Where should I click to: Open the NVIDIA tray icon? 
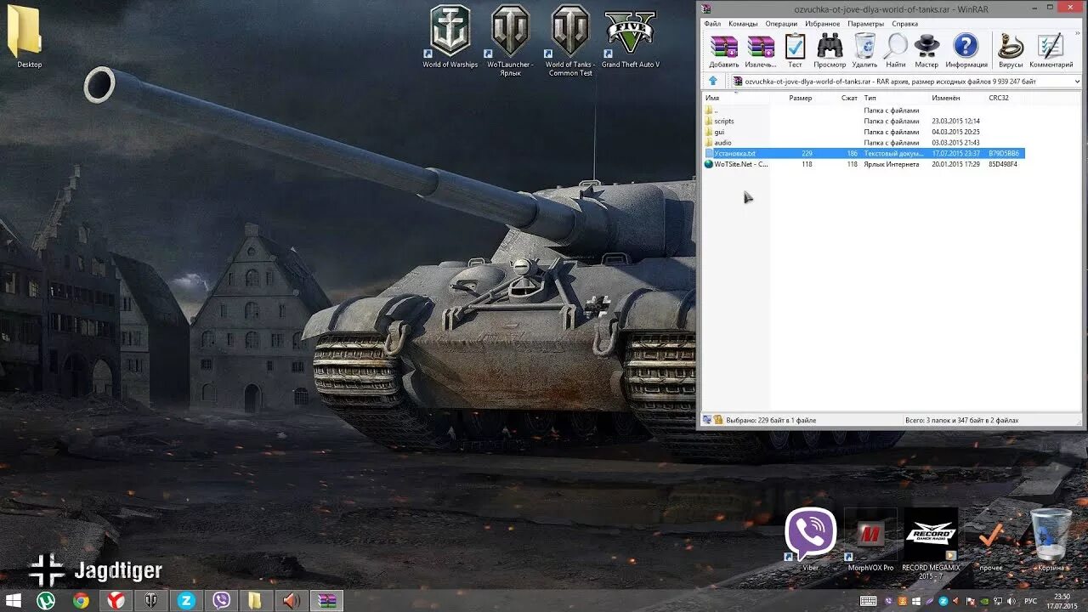click(983, 601)
